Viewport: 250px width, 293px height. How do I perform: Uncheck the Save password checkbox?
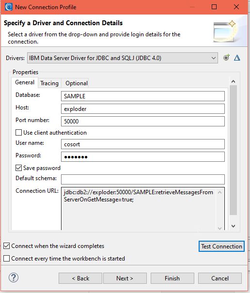coord(18,168)
